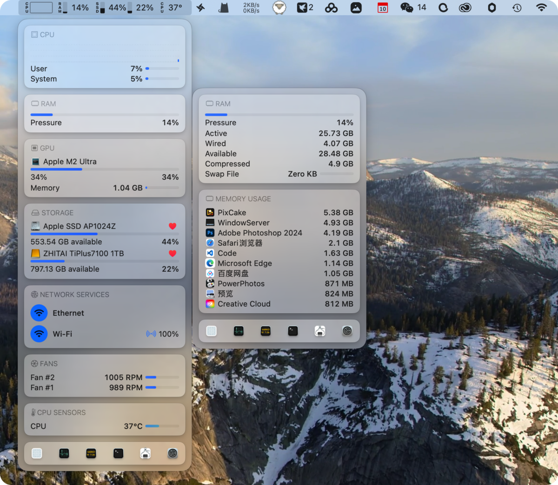
Task: Click the Fan #1 label
Action: 42,387
